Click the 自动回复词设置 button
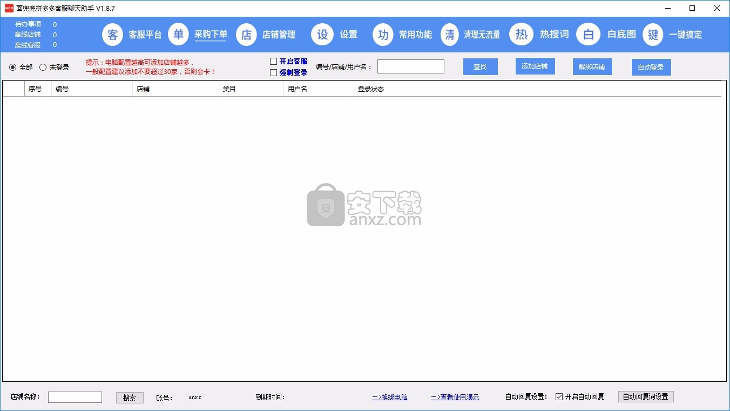 tap(646, 396)
